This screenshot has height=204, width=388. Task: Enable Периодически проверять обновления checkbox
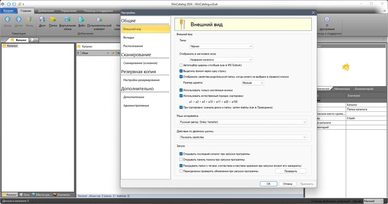pyautogui.click(x=181, y=171)
